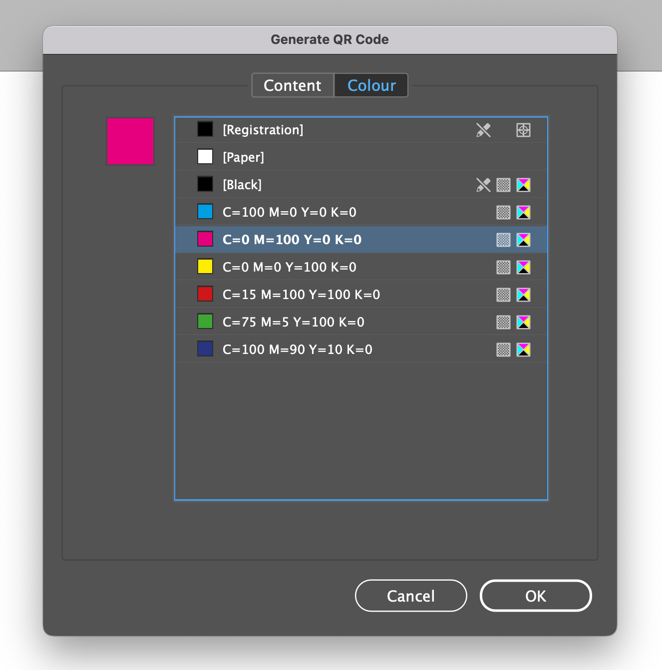Click the cyan swatch square on C=100 M=0 row
This screenshot has width=662, height=670.
click(x=205, y=212)
